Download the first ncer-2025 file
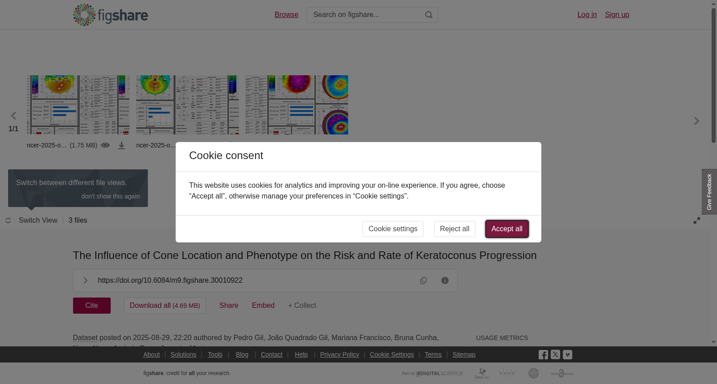The width and height of the screenshot is (717, 384). (121, 146)
